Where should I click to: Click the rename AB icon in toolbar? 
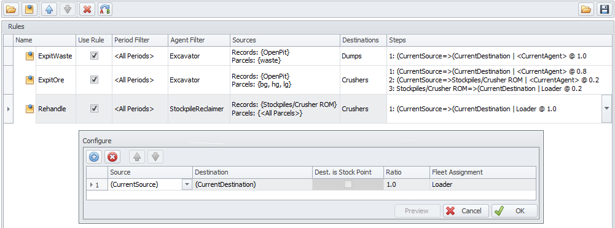tap(104, 9)
